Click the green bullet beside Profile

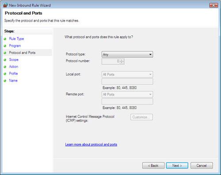coord(5,74)
